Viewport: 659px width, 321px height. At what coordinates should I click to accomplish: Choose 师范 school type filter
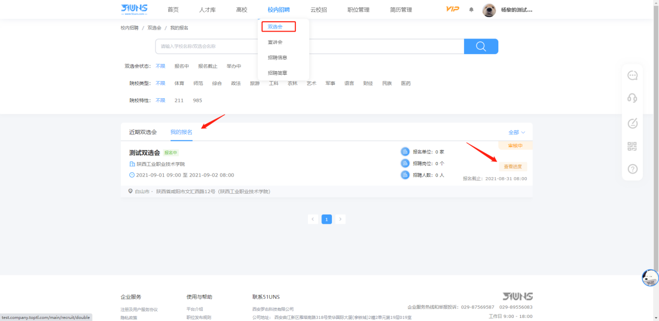click(198, 84)
